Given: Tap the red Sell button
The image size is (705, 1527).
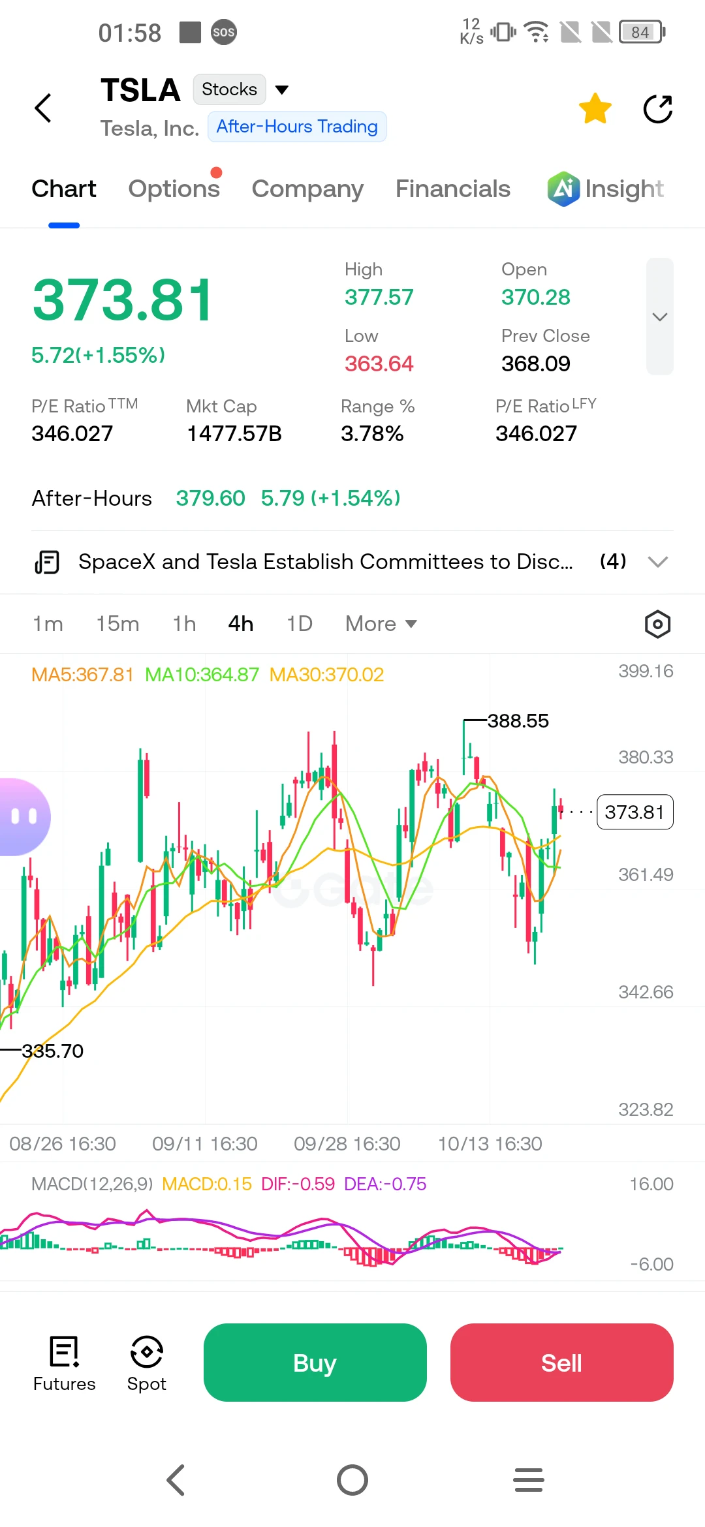Looking at the screenshot, I should (x=562, y=1363).
